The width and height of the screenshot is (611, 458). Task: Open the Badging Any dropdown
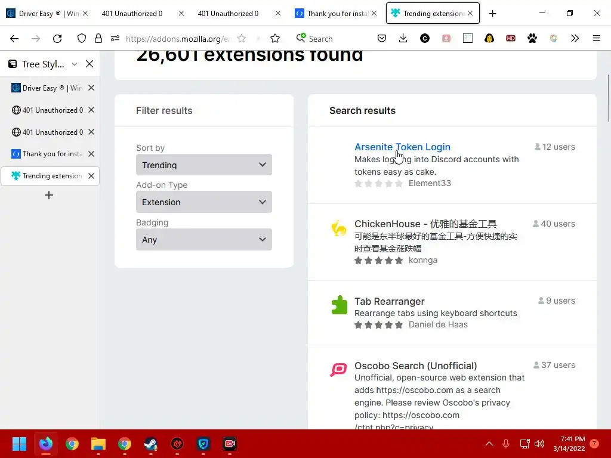pos(204,240)
